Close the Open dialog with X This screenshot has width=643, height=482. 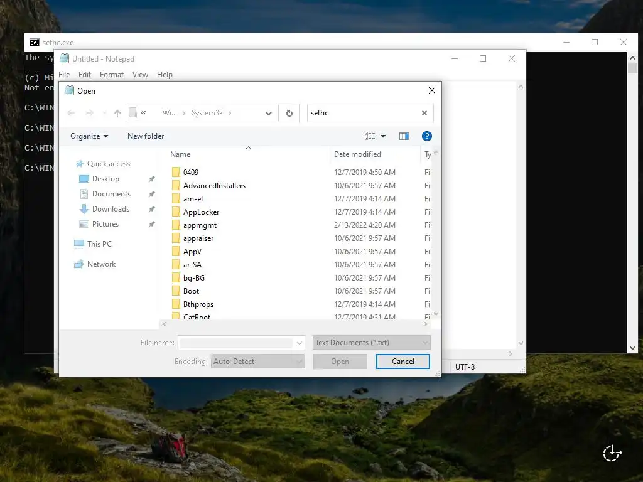pos(432,90)
